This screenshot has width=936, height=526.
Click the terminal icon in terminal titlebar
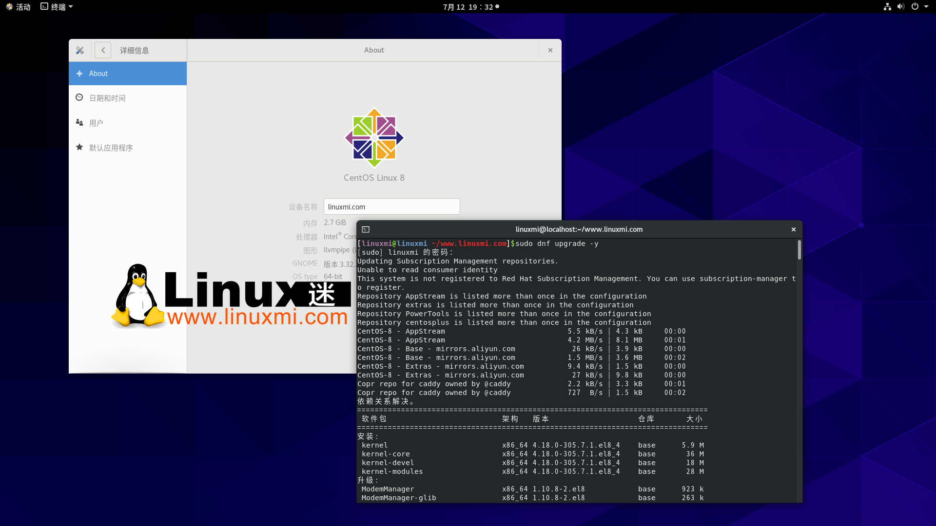click(366, 229)
